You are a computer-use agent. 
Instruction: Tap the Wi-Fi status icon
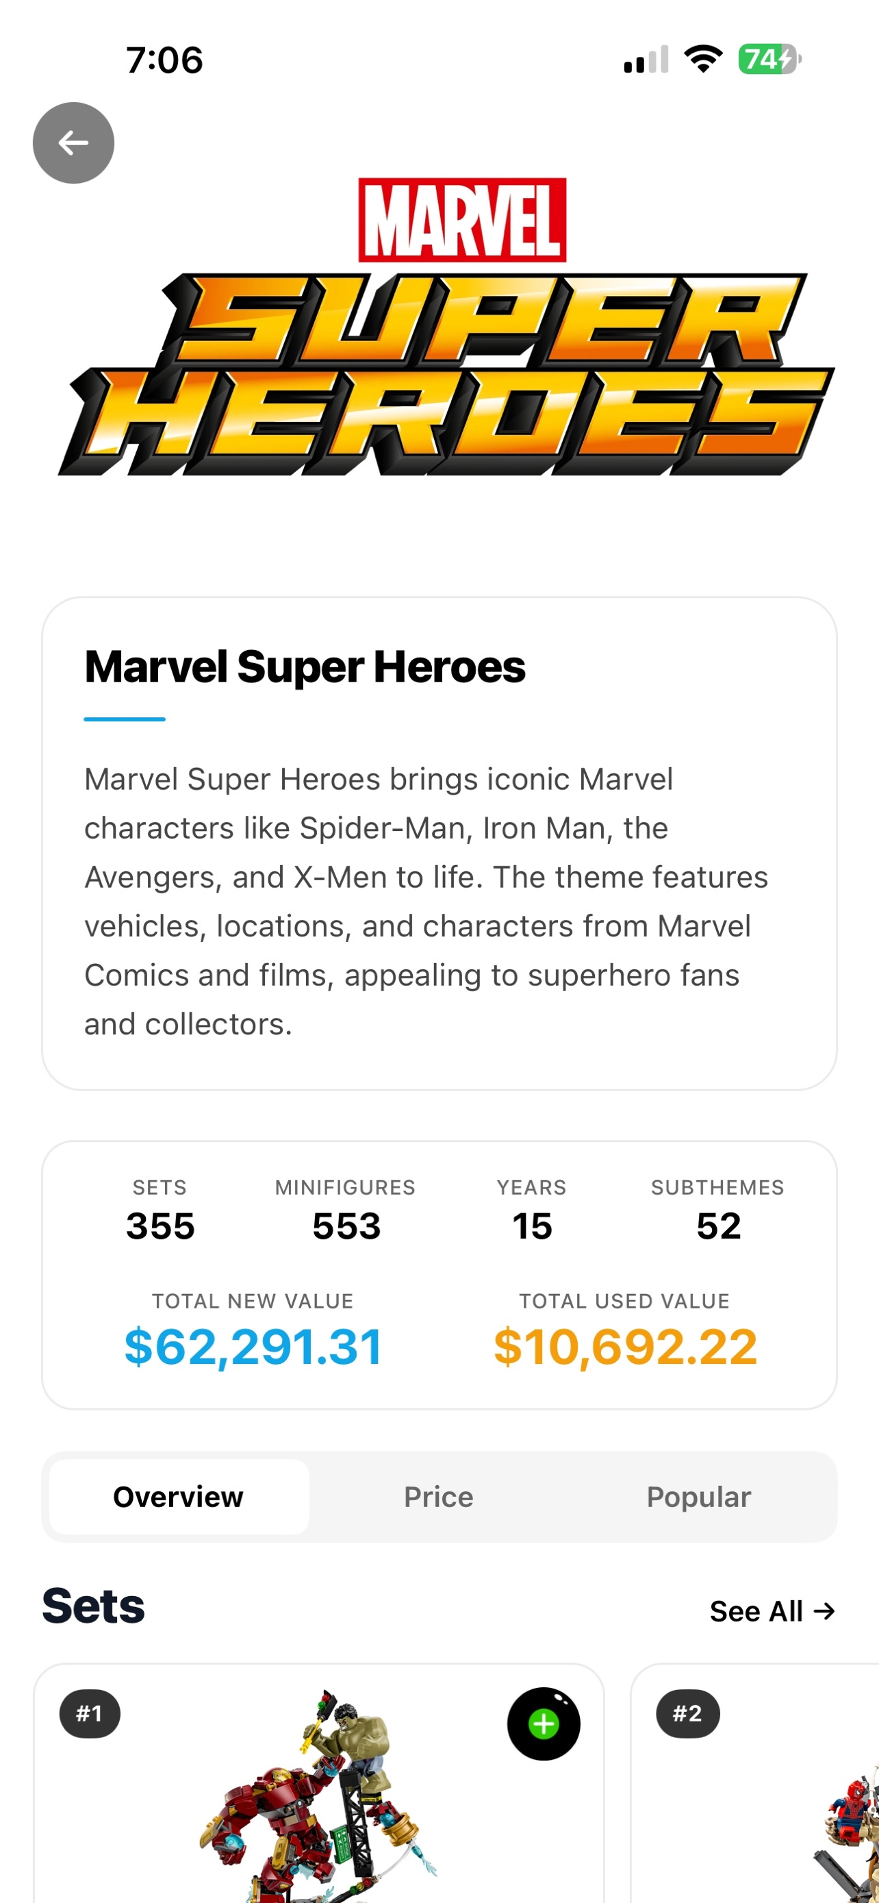(x=702, y=59)
